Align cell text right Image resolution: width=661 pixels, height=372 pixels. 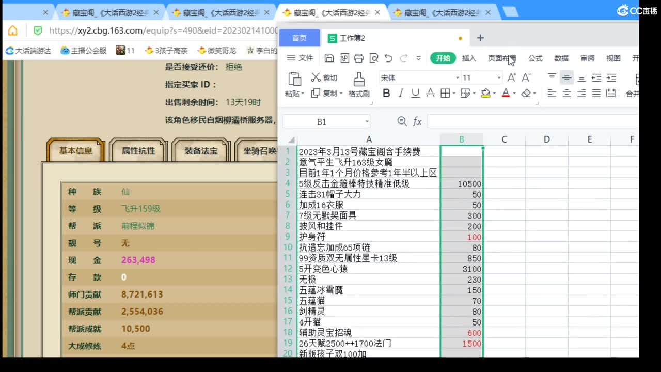coord(581,94)
